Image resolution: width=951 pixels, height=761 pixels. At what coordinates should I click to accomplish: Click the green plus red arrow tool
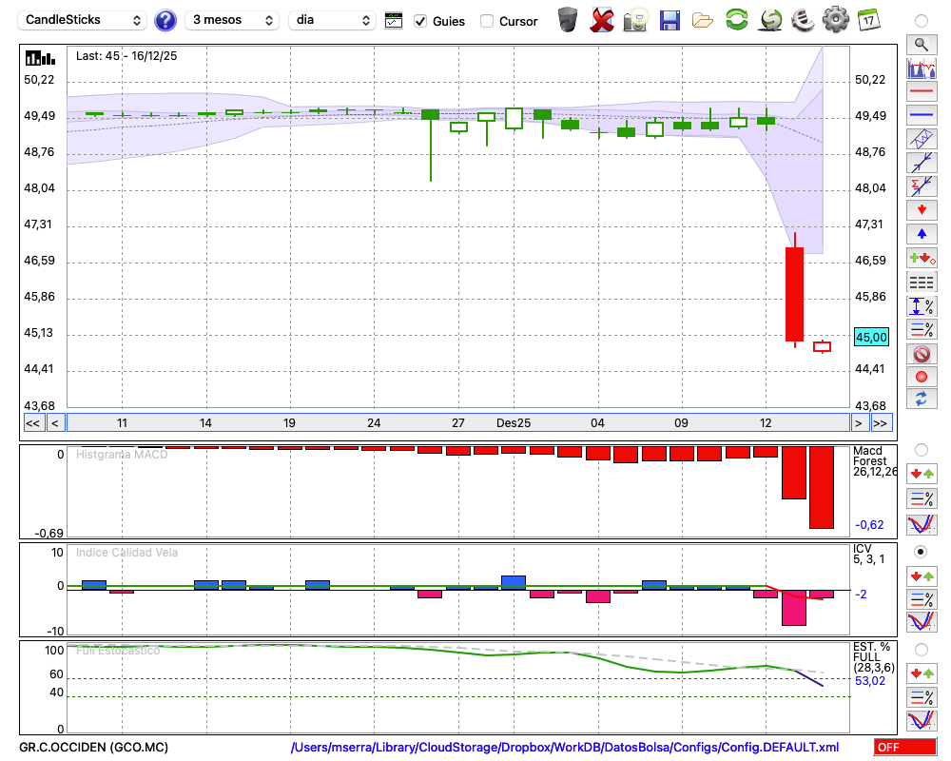[x=922, y=258]
